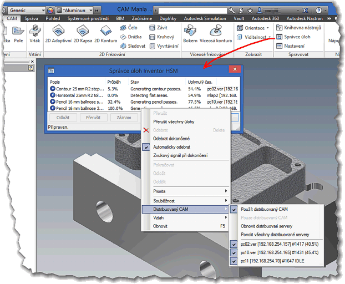This screenshot has height=284, width=345.
Task: Click Obnovit F5 menu entry
Action: click(x=186, y=226)
